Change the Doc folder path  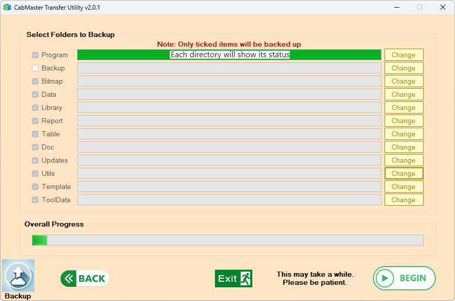403,147
